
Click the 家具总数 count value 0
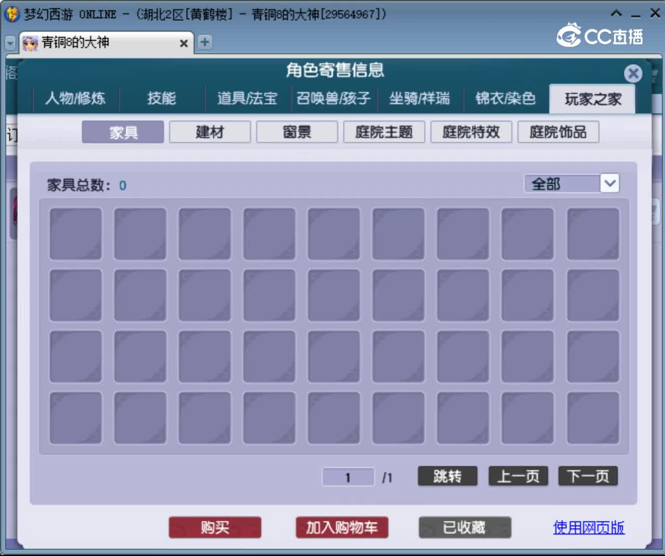[x=123, y=186]
